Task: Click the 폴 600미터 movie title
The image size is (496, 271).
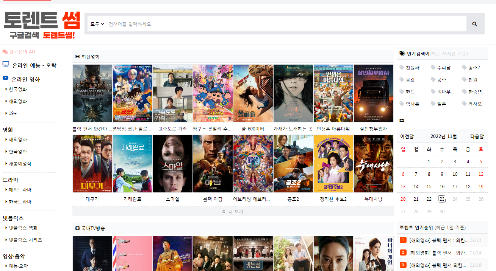Action: pyautogui.click(x=253, y=129)
